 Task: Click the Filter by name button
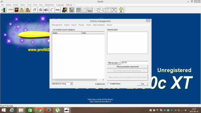point(114,63)
